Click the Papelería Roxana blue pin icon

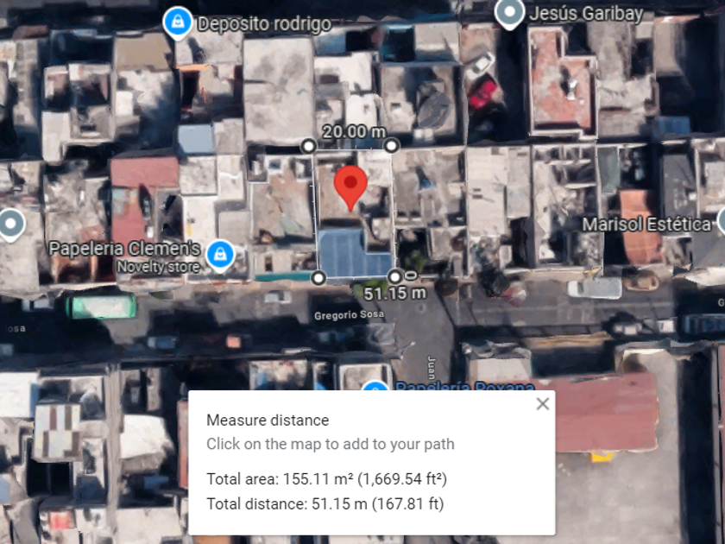click(x=375, y=387)
